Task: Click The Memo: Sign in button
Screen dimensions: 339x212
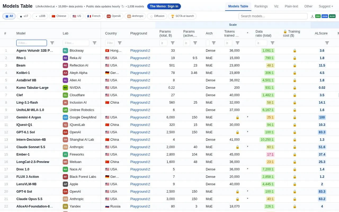Action: 164,6
